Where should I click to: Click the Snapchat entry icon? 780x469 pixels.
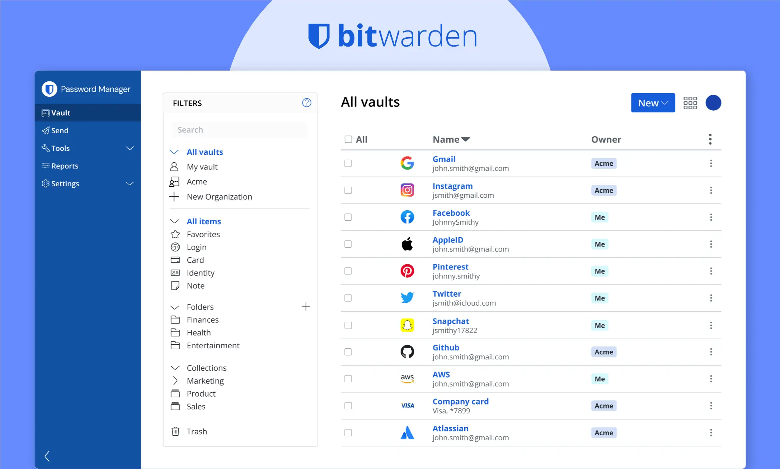click(407, 325)
